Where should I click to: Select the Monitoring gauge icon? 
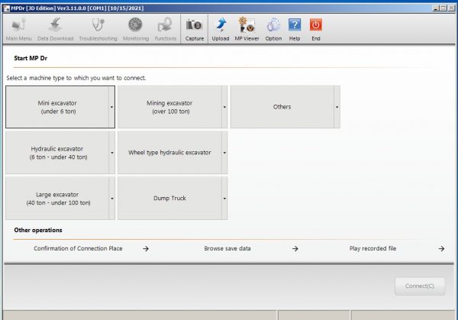tap(136, 29)
